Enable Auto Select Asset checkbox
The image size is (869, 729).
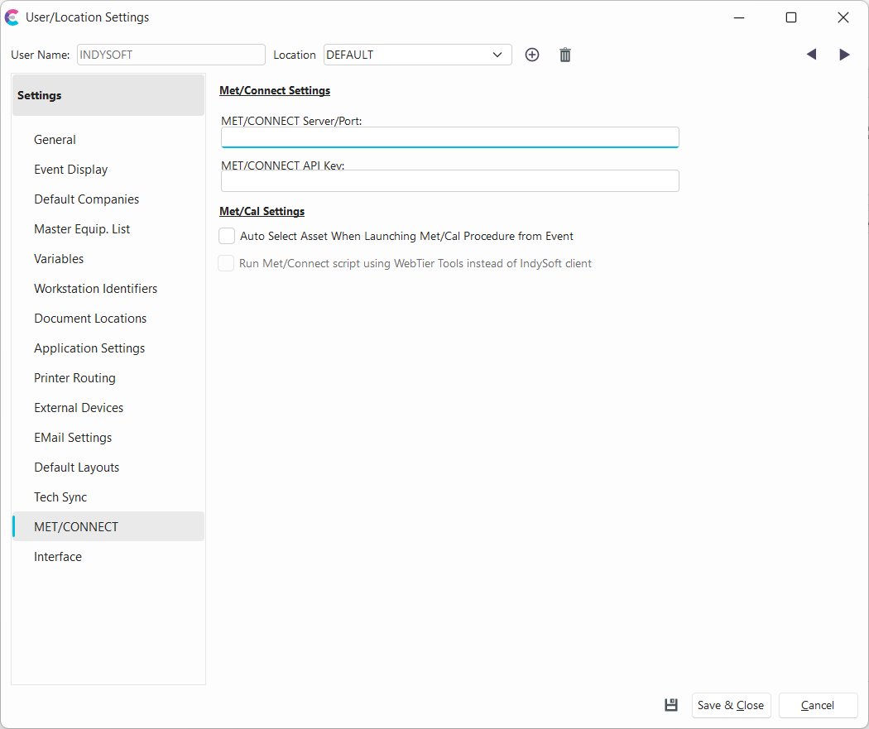[227, 237]
